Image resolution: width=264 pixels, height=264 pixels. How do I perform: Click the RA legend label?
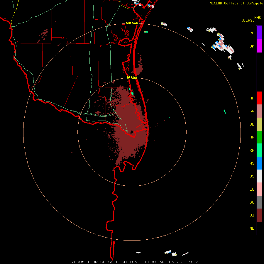click(x=252, y=150)
